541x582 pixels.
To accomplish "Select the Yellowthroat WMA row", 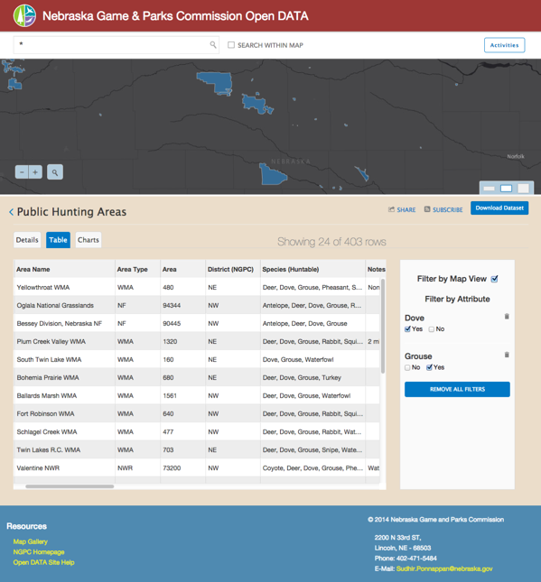I will click(x=197, y=287).
